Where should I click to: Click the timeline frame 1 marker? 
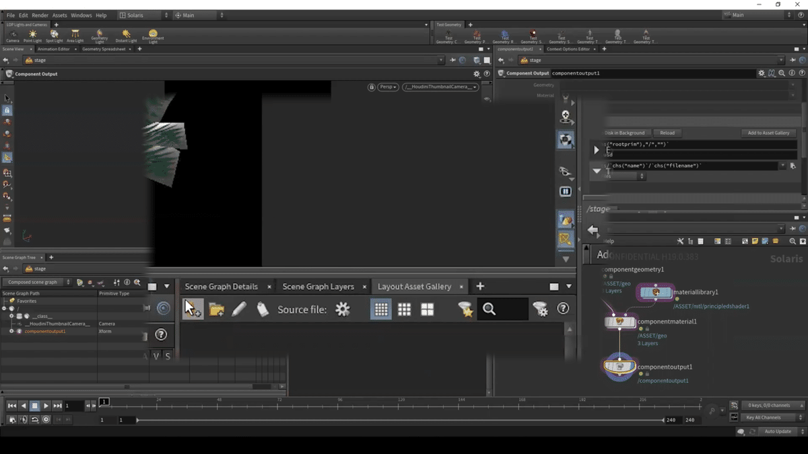coord(104,402)
